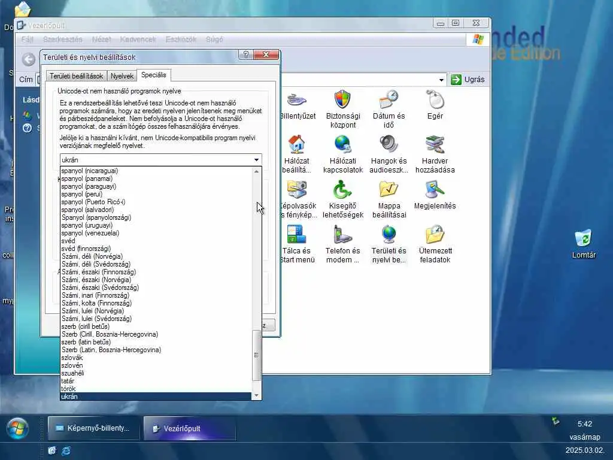The height and width of the screenshot is (460, 613).
Task: Open the Mappa beállításai icon
Action: click(x=389, y=199)
